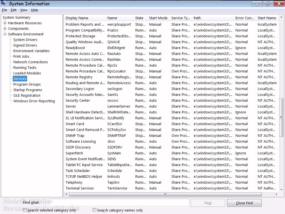The width and height of the screenshot is (285, 214).
Task: Enable Search selected category only checkbox
Action: (25, 210)
